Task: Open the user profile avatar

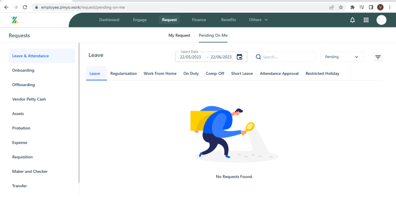Action: tap(381, 20)
